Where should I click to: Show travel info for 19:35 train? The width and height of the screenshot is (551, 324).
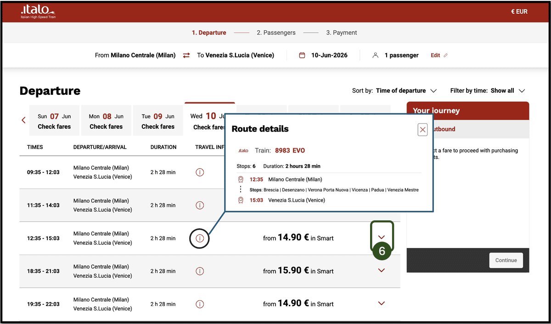click(200, 304)
